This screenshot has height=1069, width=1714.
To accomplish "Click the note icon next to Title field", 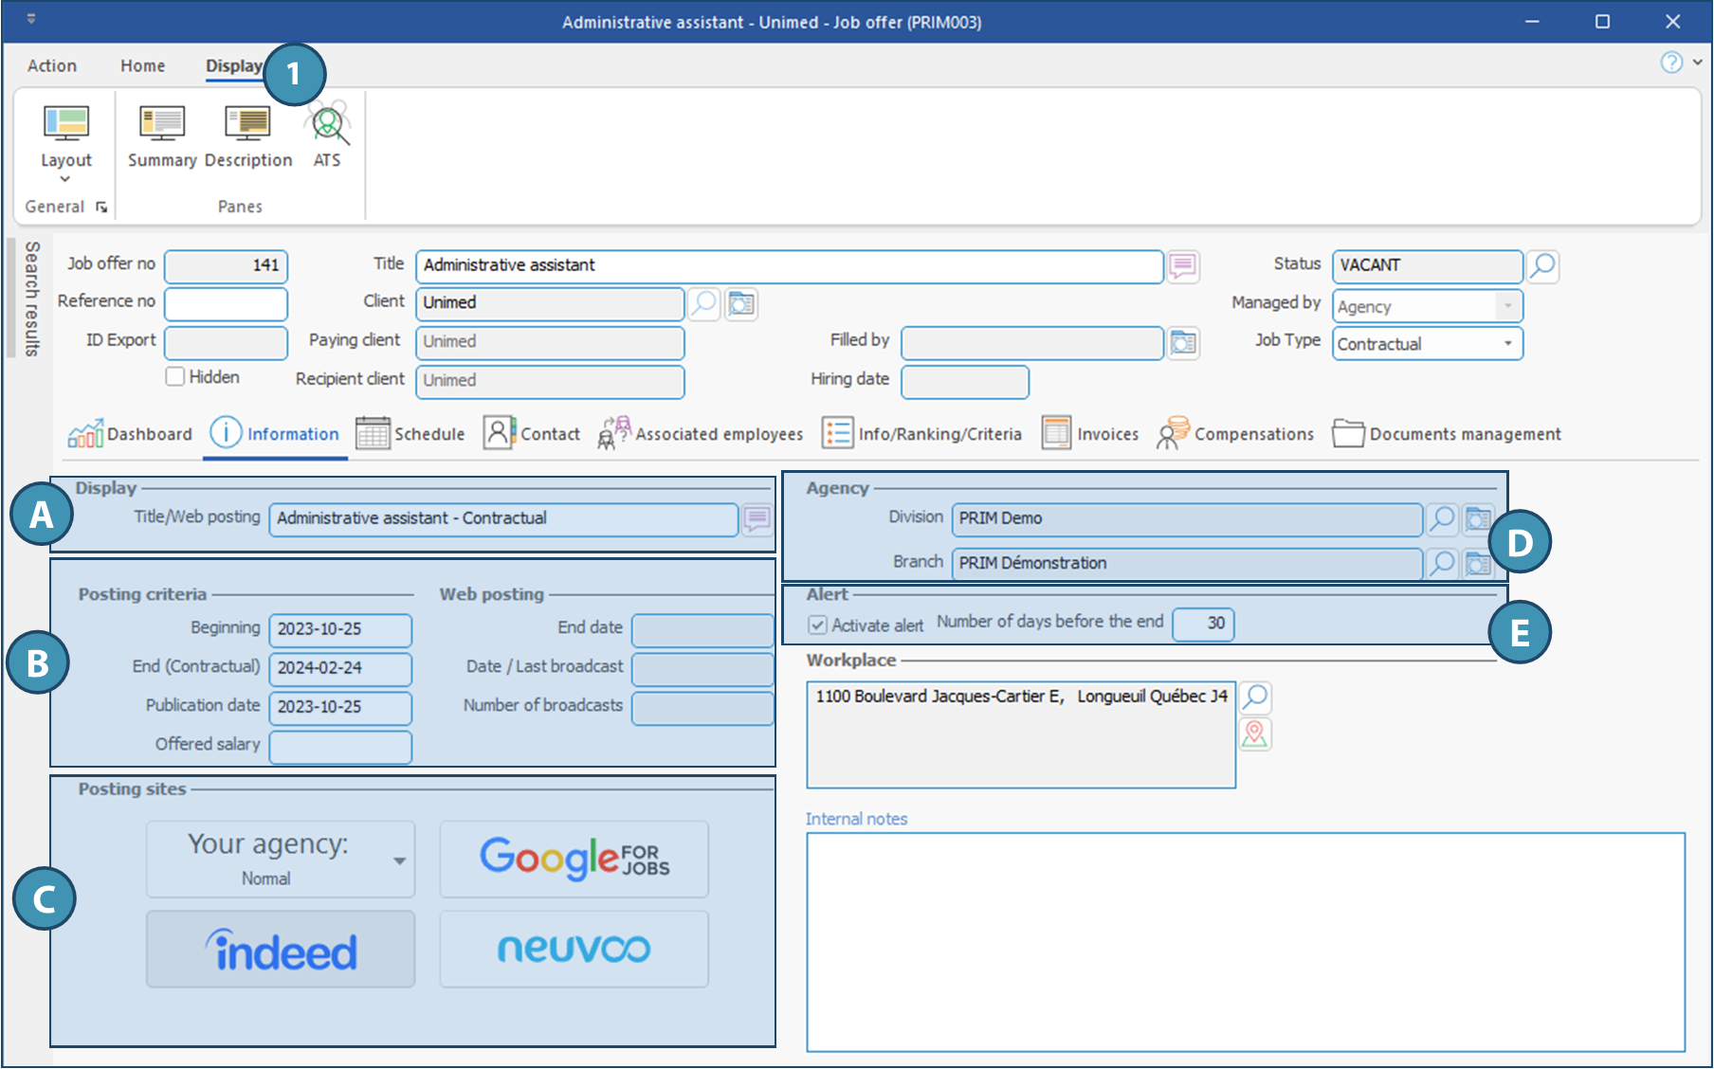I will [1182, 266].
